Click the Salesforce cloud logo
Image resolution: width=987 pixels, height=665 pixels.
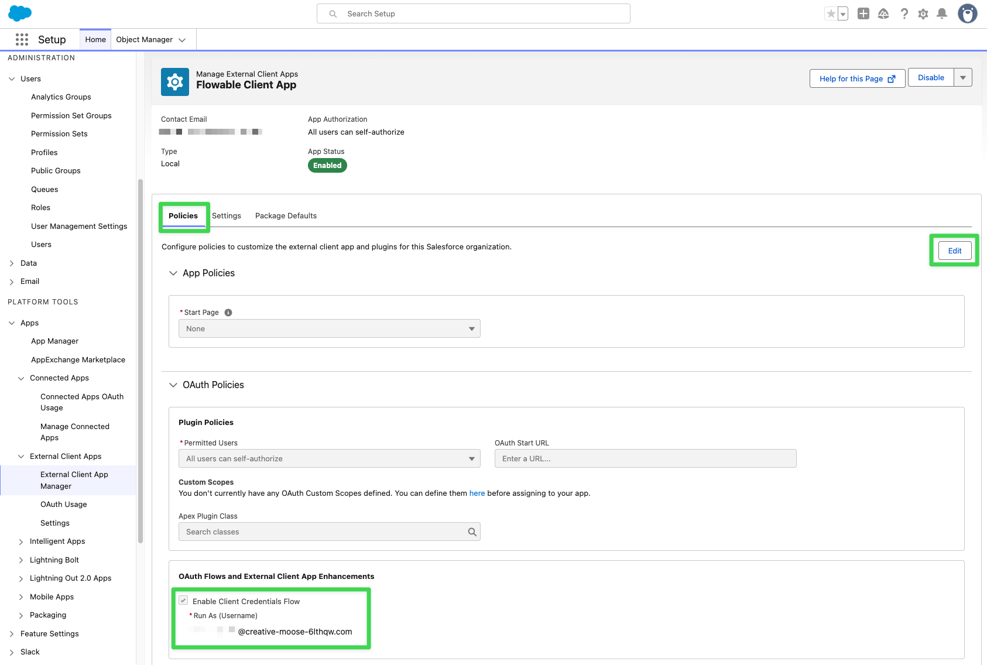pos(19,13)
